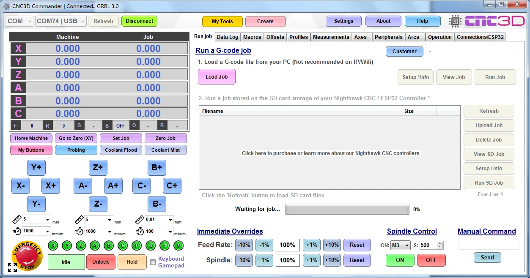This screenshot has width=530, height=278.
Task: Toggle Coolant Flood
Action: click(121, 150)
